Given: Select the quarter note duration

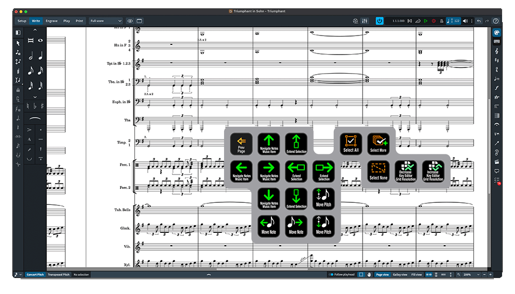Looking at the screenshot, I should 40,56.
